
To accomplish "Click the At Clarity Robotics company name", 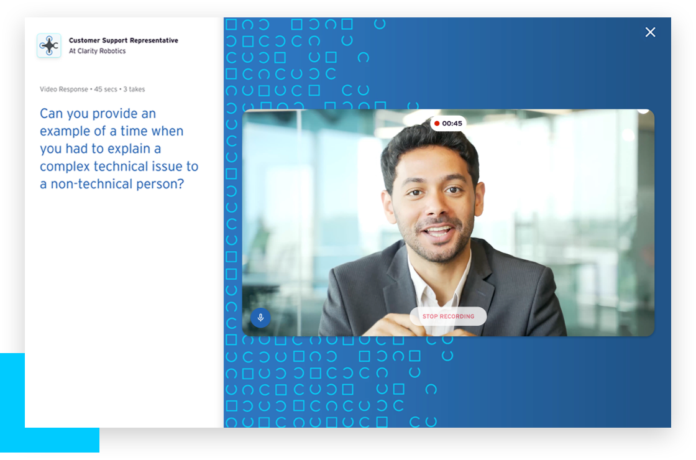I will 97,51.
